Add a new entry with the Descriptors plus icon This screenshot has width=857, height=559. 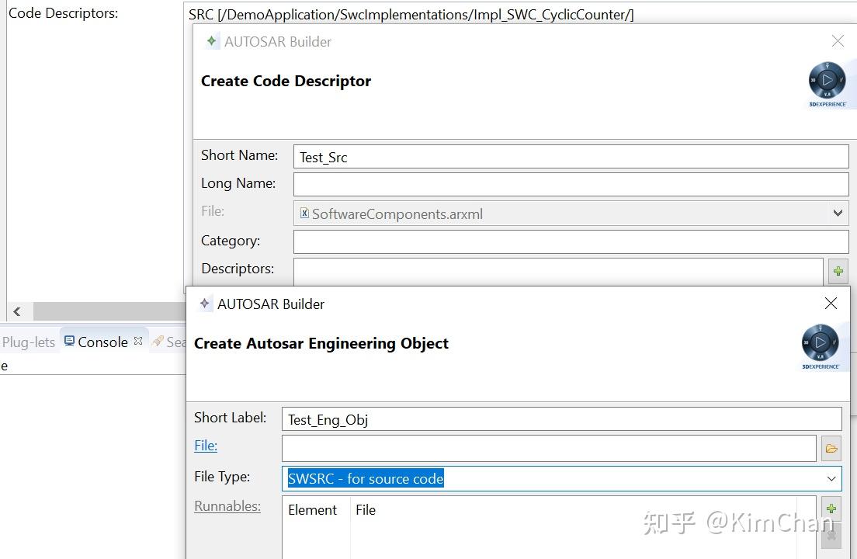point(838,270)
